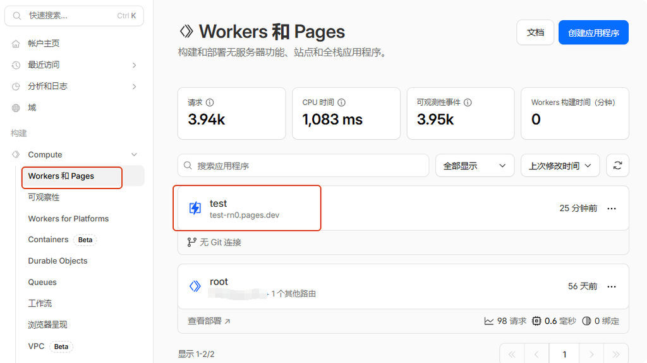Click the Compute diamond icon in sidebar
The image size is (647, 363).
point(16,154)
